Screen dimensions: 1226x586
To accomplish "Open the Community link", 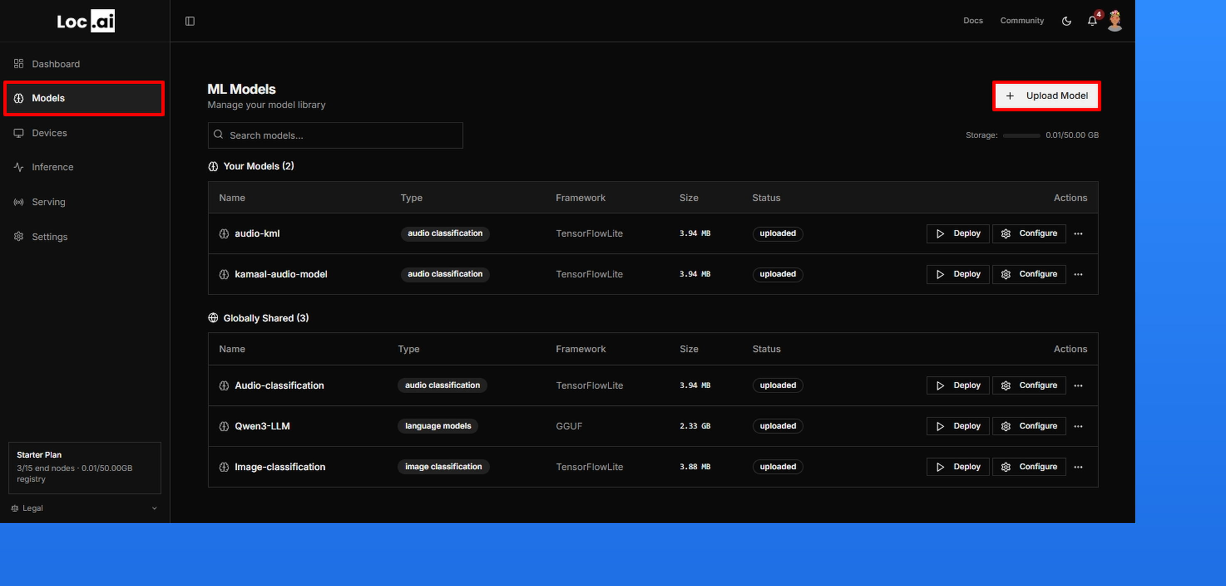I will click(x=1021, y=20).
